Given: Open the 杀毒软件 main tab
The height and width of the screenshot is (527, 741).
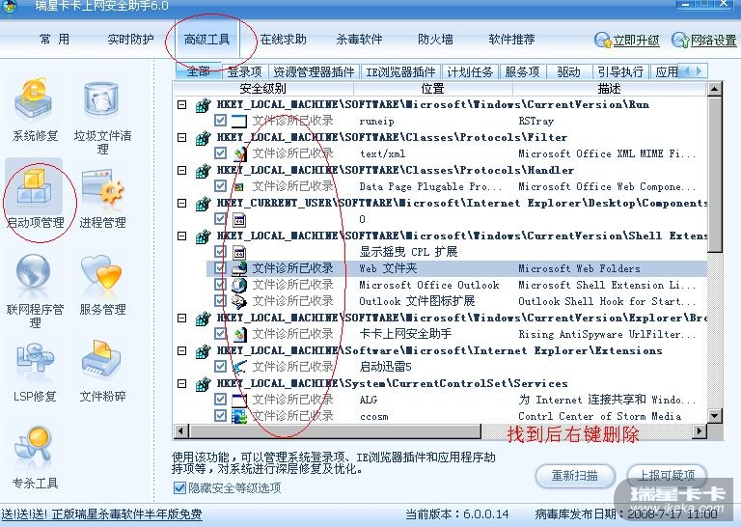Looking at the screenshot, I should pos(359,40).
